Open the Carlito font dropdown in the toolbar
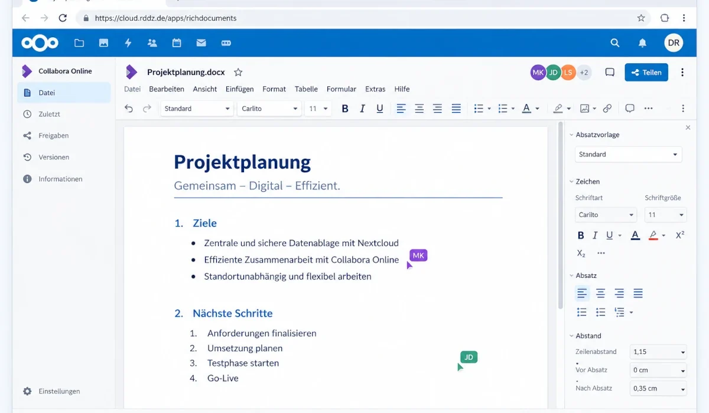This screenshot has height=413, width=709. (x=271, y=109)
